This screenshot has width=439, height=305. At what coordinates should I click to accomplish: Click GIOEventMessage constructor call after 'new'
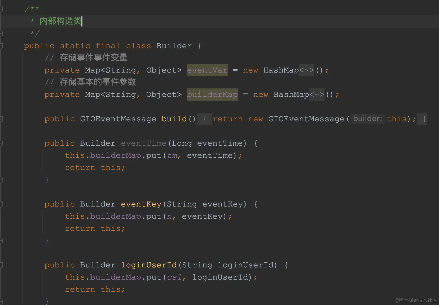306,119
